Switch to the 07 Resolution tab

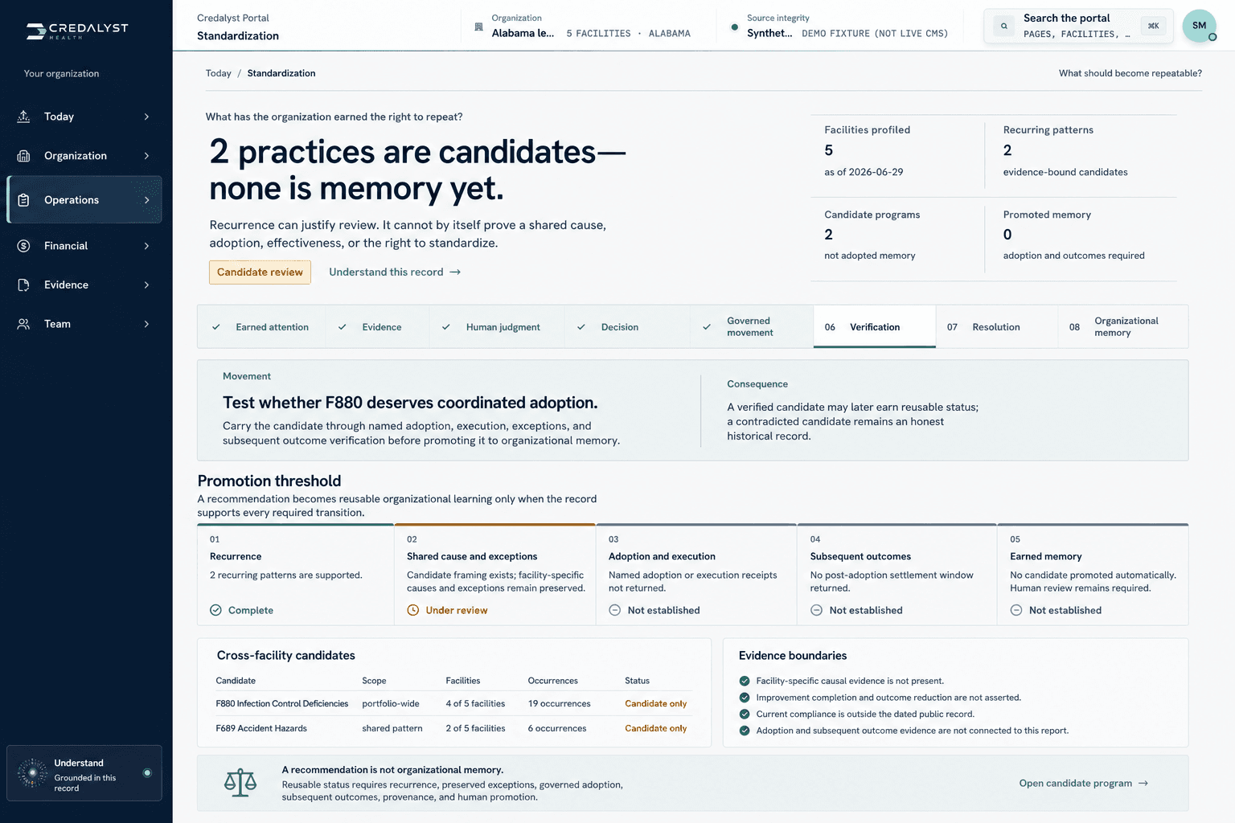click(x=996, y=327)
